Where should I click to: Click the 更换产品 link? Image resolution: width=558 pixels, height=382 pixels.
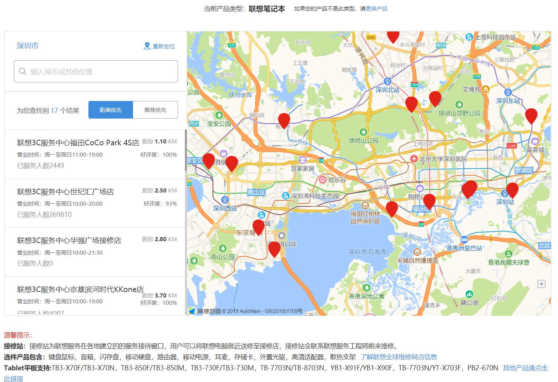pos(376,8)
